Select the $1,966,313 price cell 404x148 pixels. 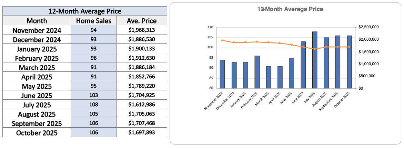tap(142, 30)
